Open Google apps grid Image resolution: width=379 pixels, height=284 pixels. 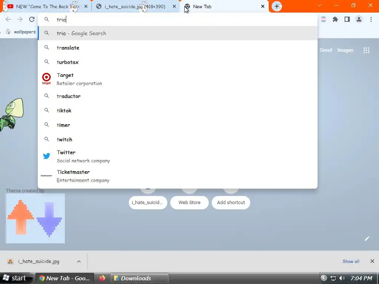click(x=366, y=50)
